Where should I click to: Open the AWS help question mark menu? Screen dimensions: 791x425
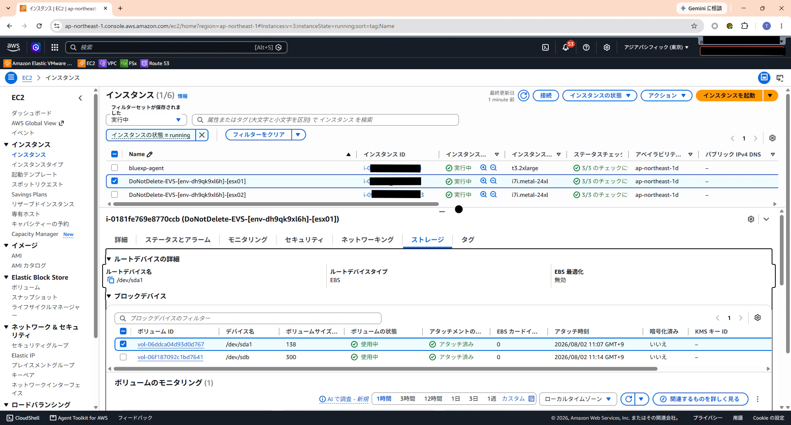(x=586, y=47)
